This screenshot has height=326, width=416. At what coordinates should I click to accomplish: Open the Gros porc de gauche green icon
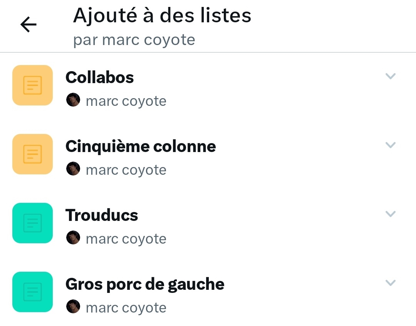(x=33, y=292)
